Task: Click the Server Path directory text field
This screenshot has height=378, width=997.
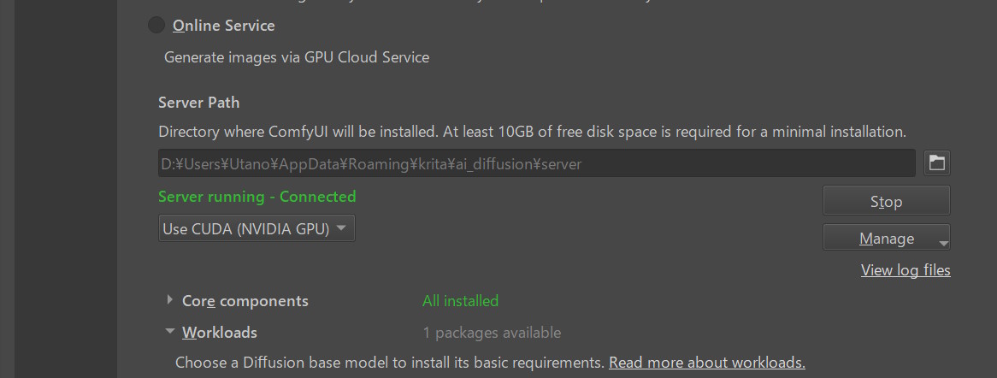Action: 537,163
